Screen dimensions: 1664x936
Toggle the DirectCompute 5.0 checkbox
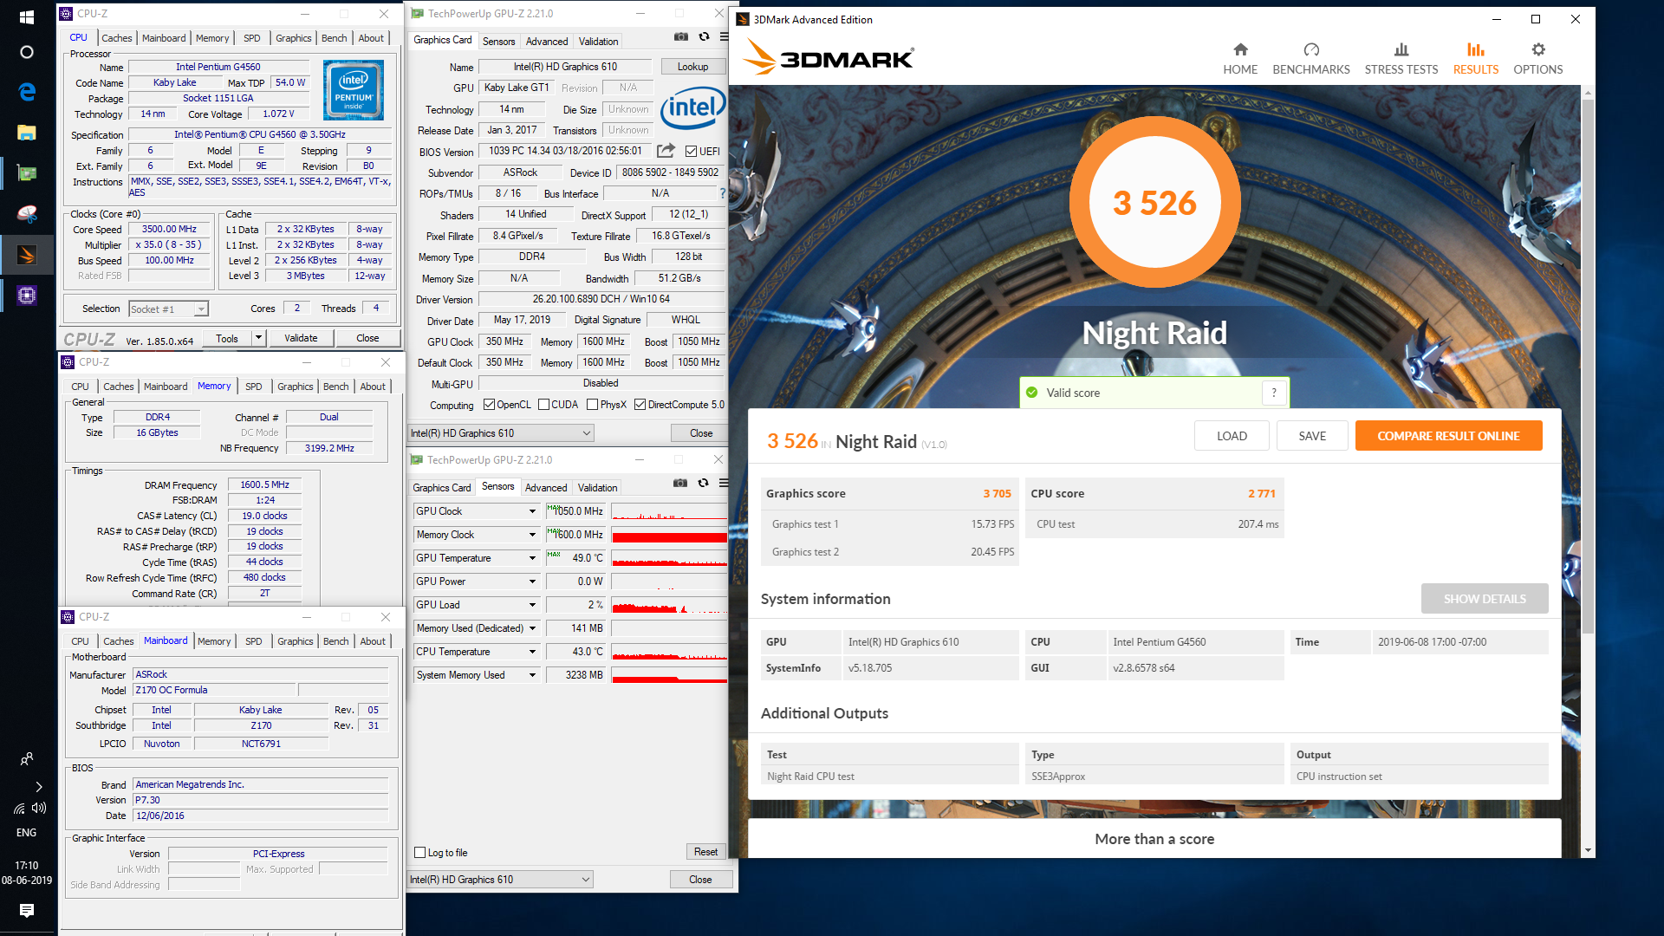640,405
